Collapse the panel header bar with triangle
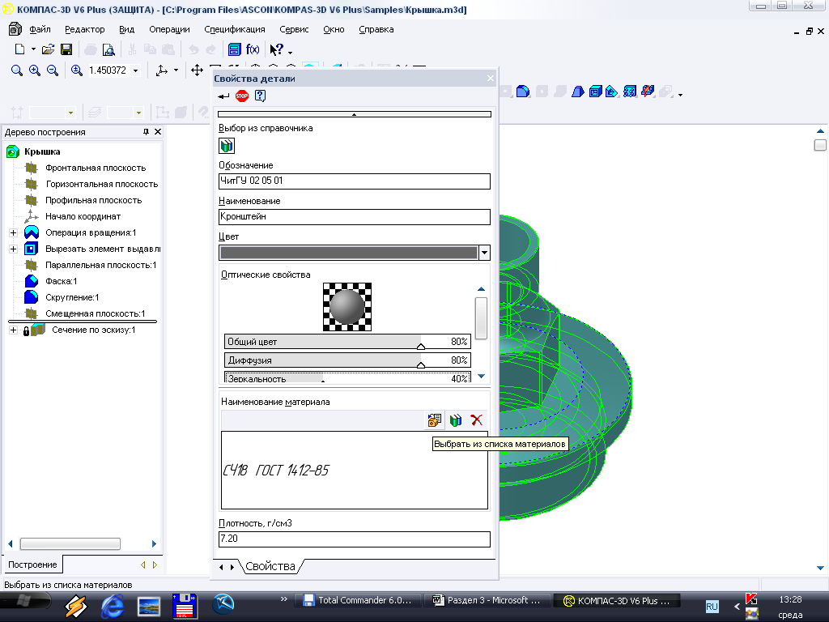The width and height of the screenshot is (829, 622). (x=355, y=113)
